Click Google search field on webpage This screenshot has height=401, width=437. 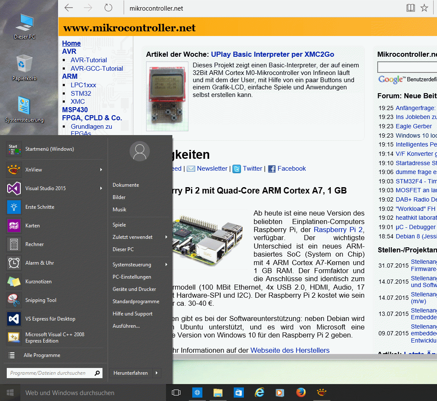tap(407, 67)
